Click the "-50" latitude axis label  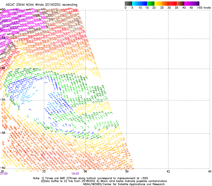click(x=3, y=9)
